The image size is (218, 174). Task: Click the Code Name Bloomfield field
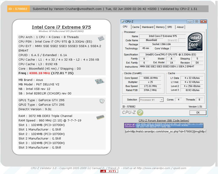[x=151, y=40]
